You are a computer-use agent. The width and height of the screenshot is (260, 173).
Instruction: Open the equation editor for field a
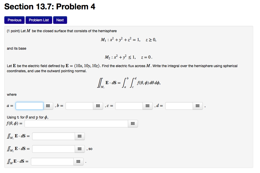(x=48, y=106)
